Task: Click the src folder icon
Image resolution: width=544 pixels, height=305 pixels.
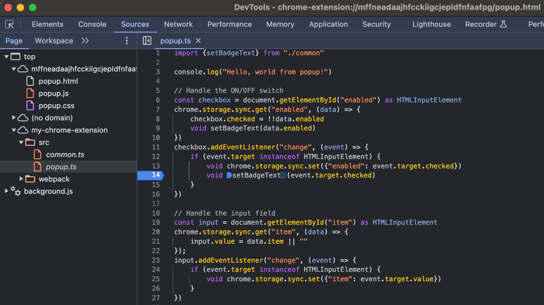Action: (x=30, y=142)
